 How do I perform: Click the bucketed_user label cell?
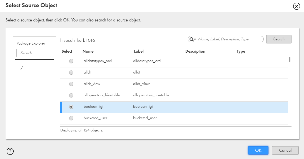145,118
